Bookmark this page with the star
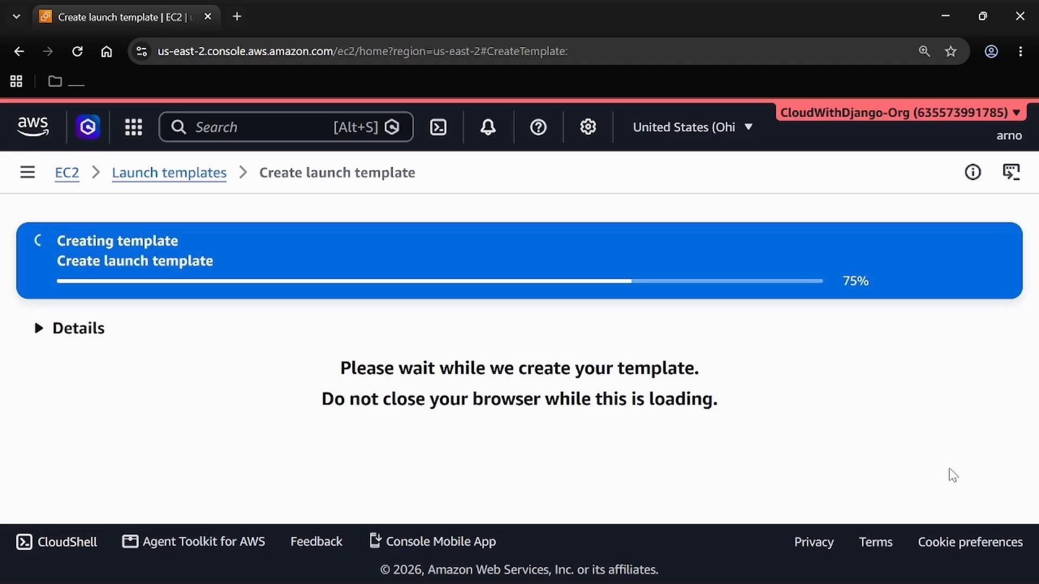Image resolution: width=1039 pixels, height=584 pixels. [x=951, y=51]
